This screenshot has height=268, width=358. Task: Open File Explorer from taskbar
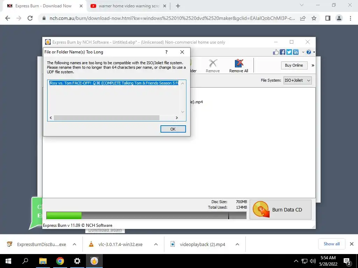[43, 261]
